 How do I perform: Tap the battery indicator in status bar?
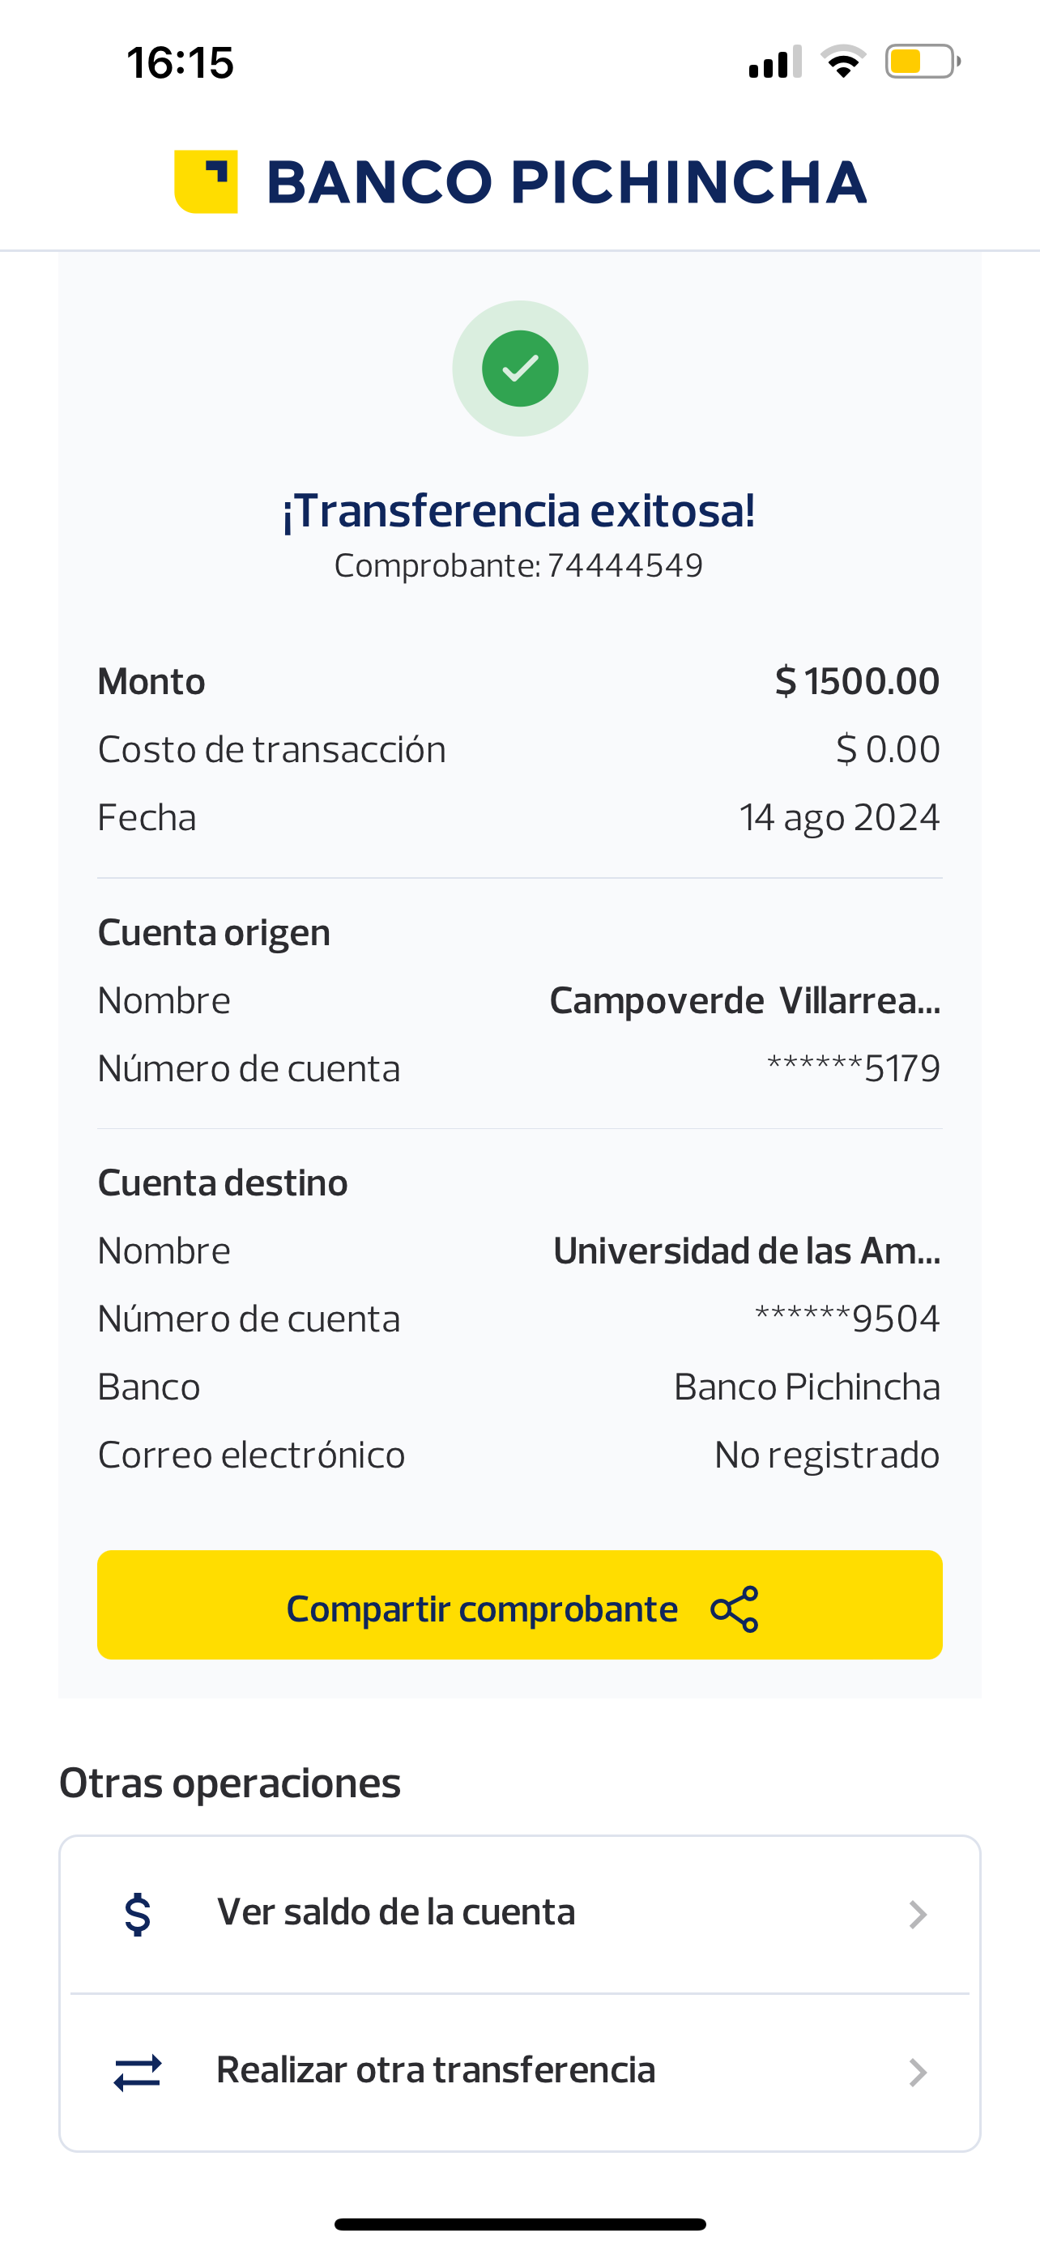coord(922,62)
